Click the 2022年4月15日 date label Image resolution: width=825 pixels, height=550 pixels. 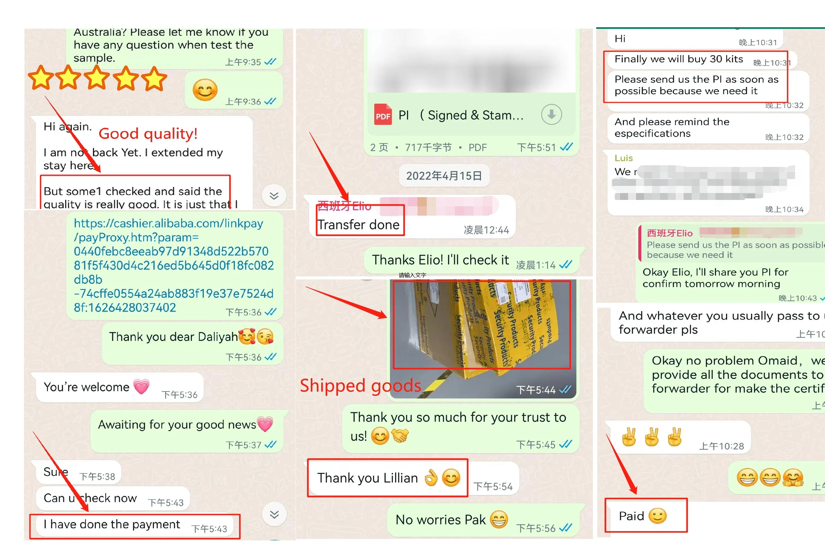[444, 175]
